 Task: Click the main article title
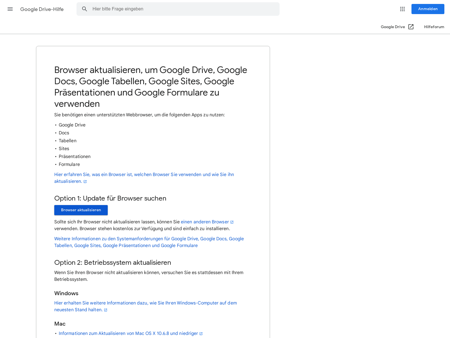pos(151,87)
